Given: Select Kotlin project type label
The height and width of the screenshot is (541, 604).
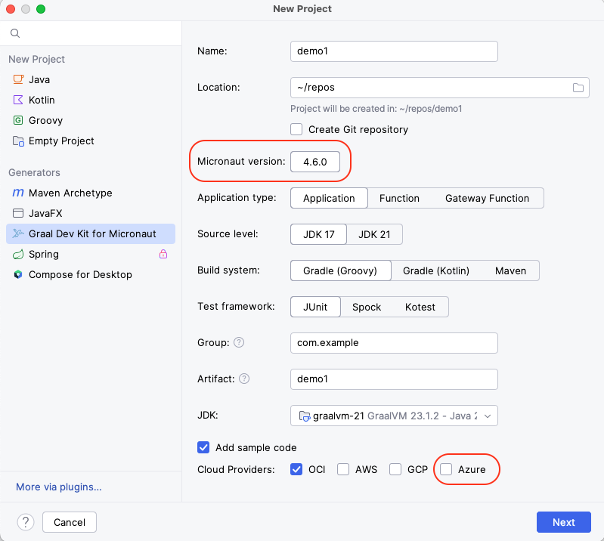Looking at the screenshot, I should (42, 100).
